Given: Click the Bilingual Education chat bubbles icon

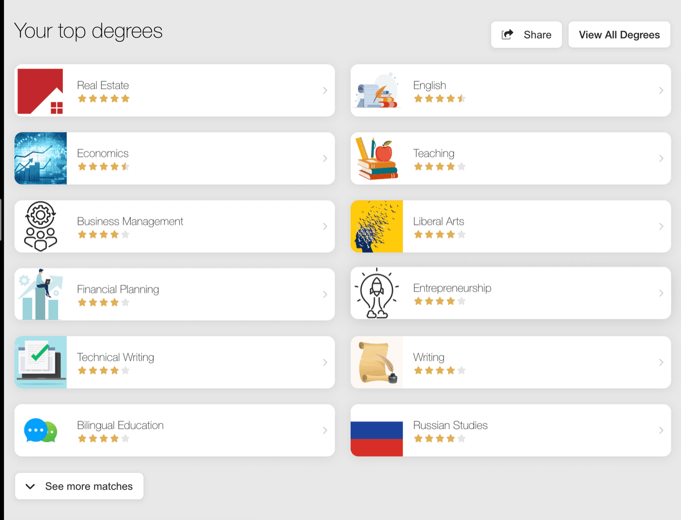Looking at the screenshot, I should 40,430.
